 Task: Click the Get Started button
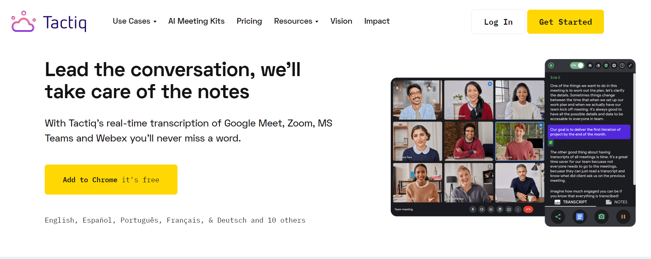click(x=566, y=22)
